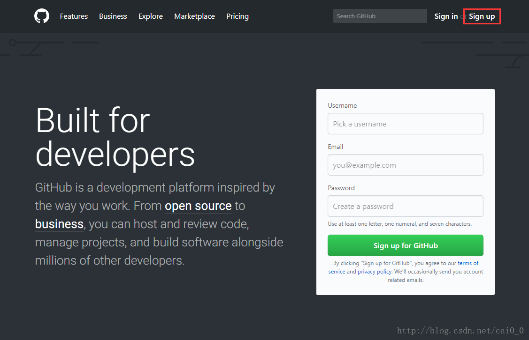This screenshot has width=529, height=340.
Task: Open the Features page from navigation
Action: pos(74,16)
